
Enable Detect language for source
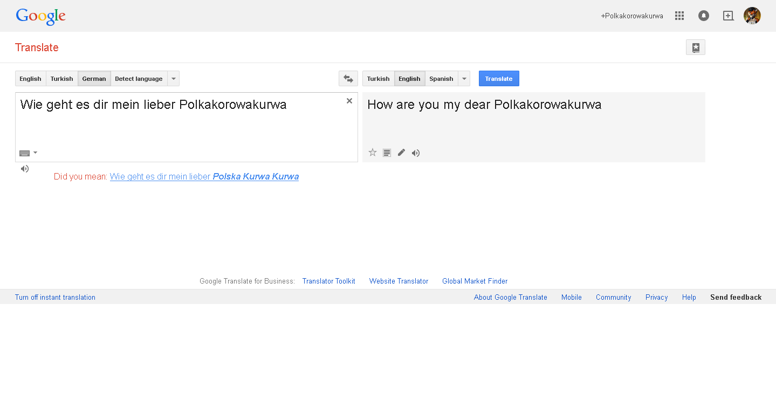[139, 79]
